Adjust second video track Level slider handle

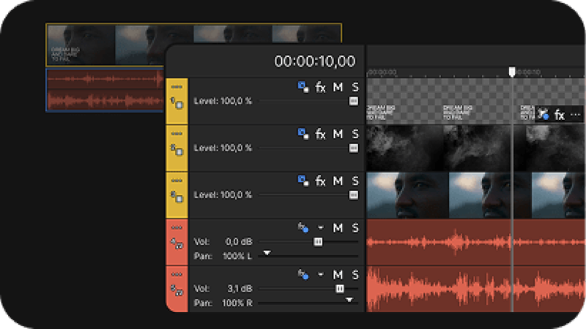[354, 148]
